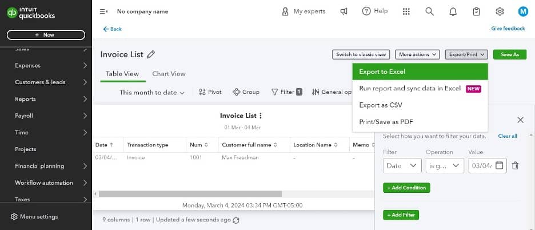Image resolution: width=535 pixels, height=230 pixels.
Task: Open the notifications bell
Action: [453, 11]
